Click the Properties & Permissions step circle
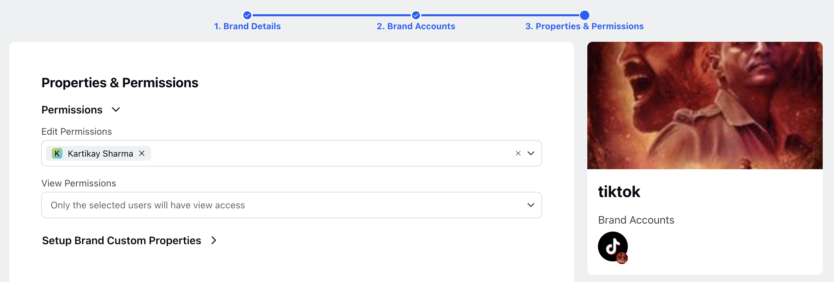Image resolution: width=834 pixels, height=282 pixels. [x=584, y=15]
